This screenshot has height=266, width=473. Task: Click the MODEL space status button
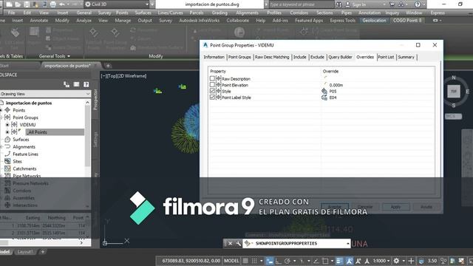[231, 261]
